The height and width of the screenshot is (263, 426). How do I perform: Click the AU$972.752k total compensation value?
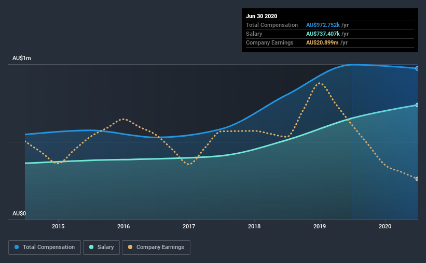323,25
